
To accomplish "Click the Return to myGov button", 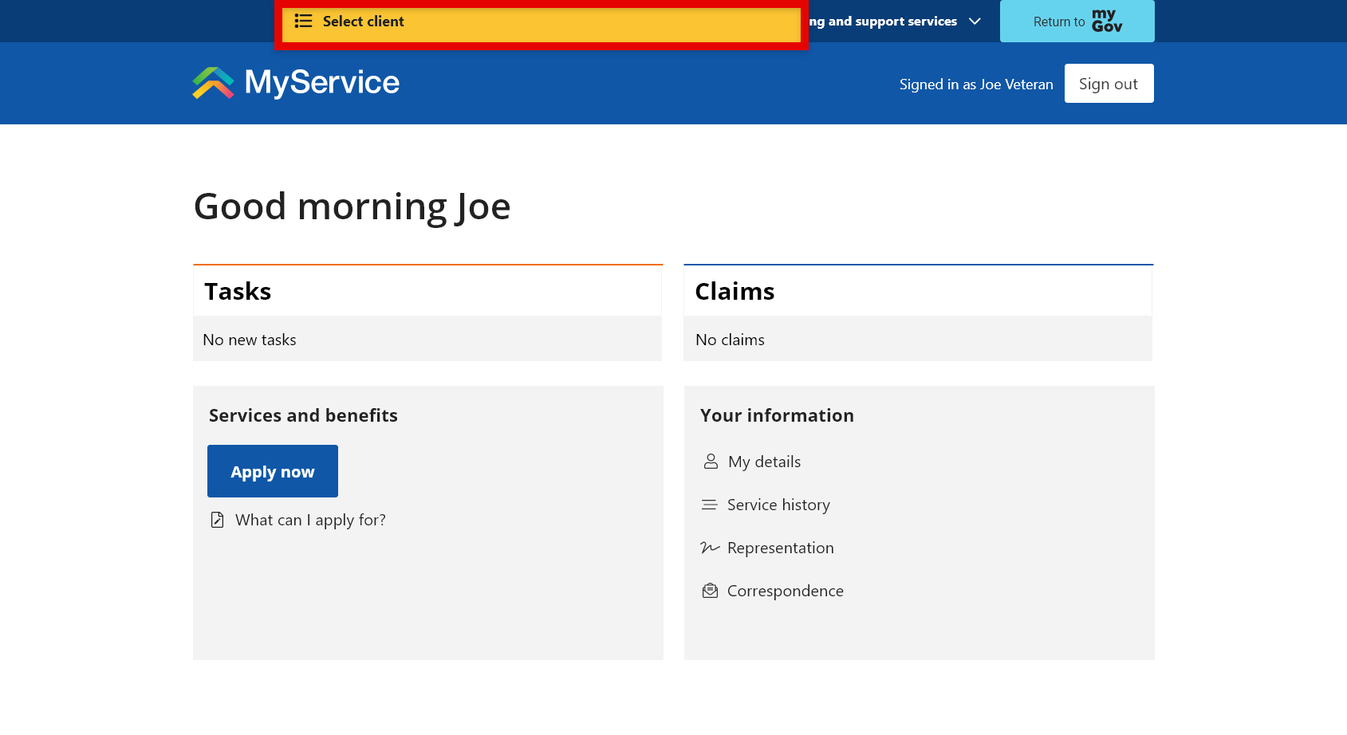I will (1077, 21).
